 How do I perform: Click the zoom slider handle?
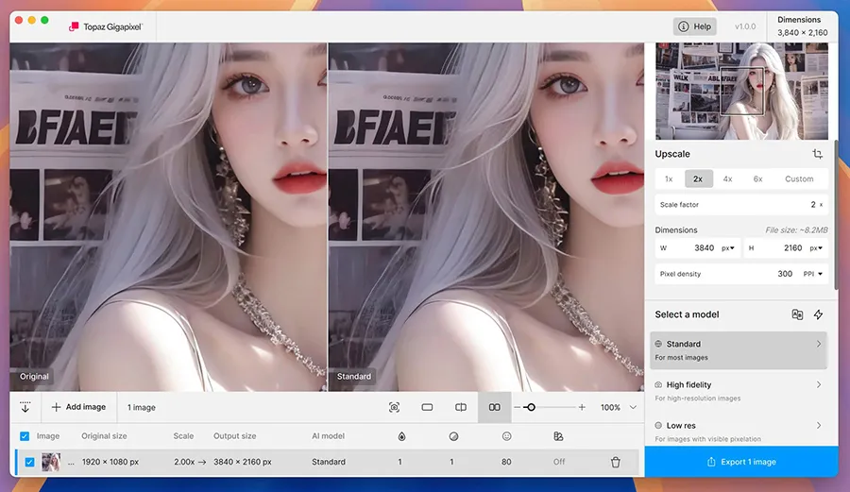(531, 407)
